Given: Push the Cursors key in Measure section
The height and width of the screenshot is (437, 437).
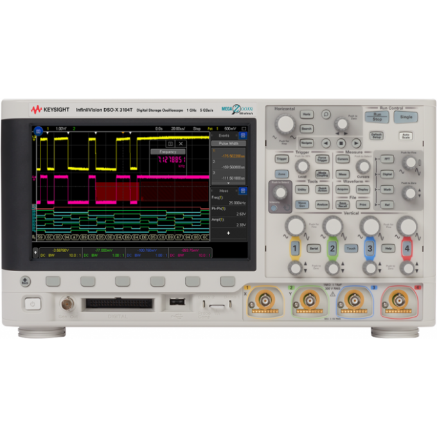Looking at the screenshot, I should click(343, 159).
